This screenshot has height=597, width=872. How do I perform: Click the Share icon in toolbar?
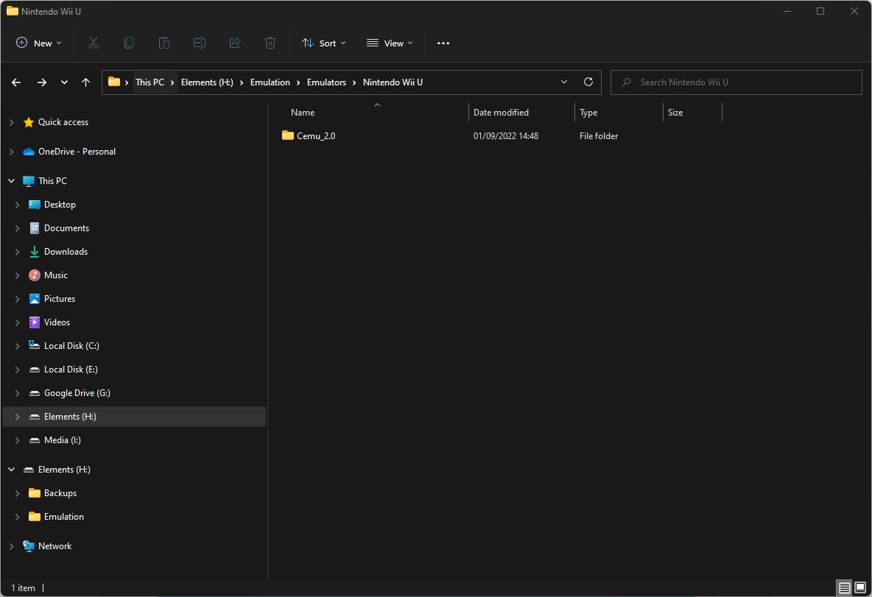click(235, 43)
